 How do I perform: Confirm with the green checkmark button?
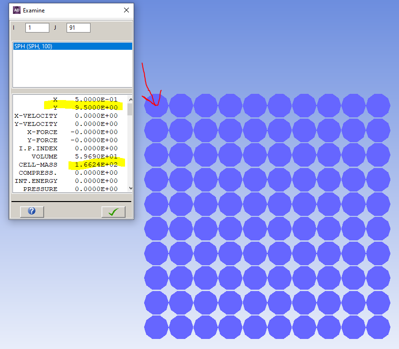click(113, 212)
